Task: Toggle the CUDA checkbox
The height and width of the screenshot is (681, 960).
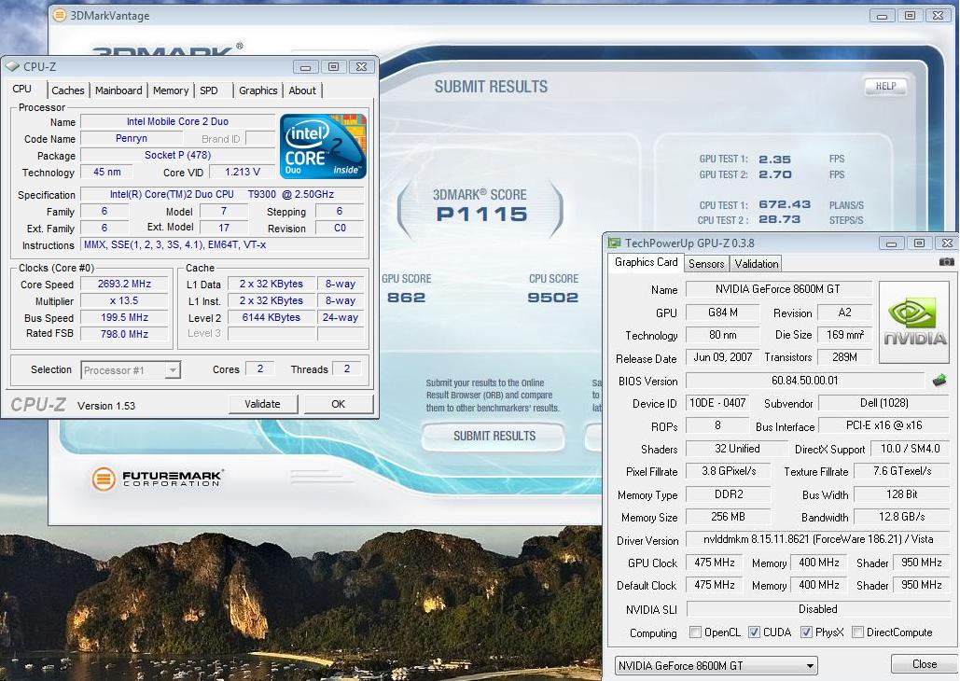Action: [754, 632]
